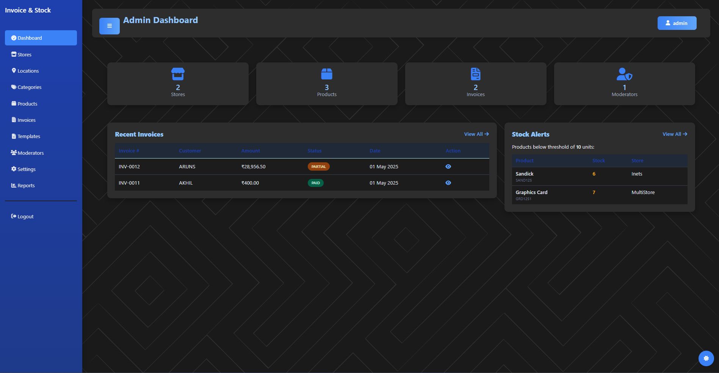
Task: Click View All for Recent Invoices
Action: (x=476, y=134)
